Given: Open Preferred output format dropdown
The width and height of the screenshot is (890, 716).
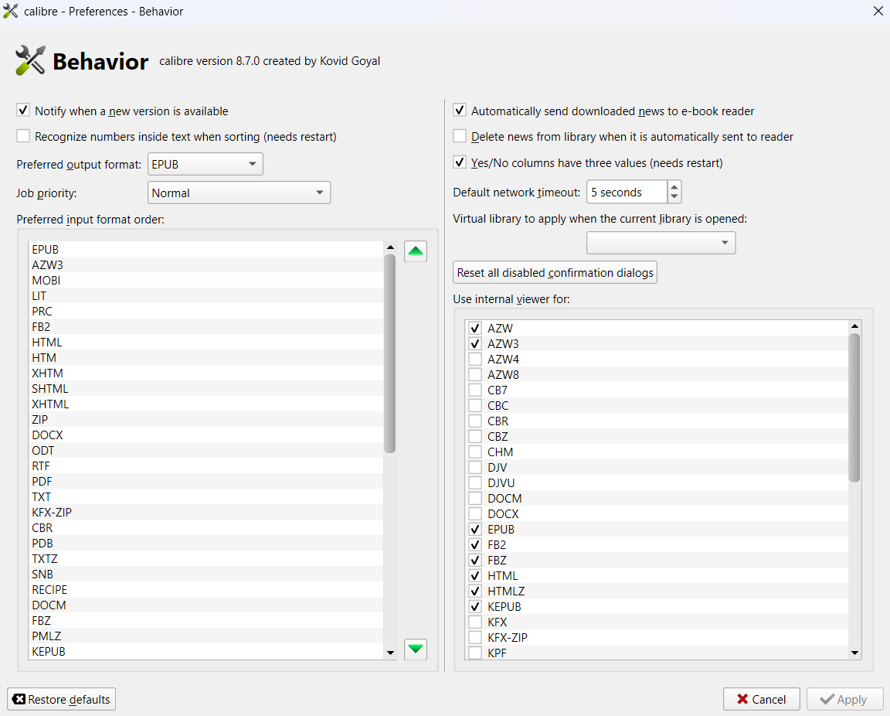Looking at the screenshot, I should (205, 164).
